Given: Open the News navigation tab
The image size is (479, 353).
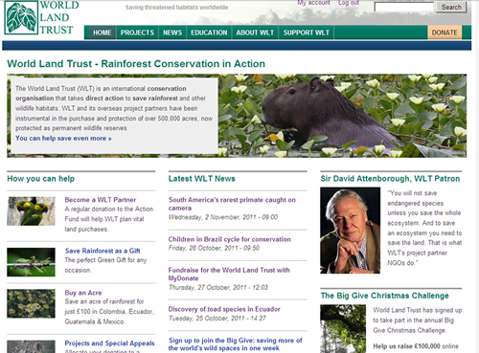Looking at the screenshot, I should pyautogui.click(x=172, y=33).
